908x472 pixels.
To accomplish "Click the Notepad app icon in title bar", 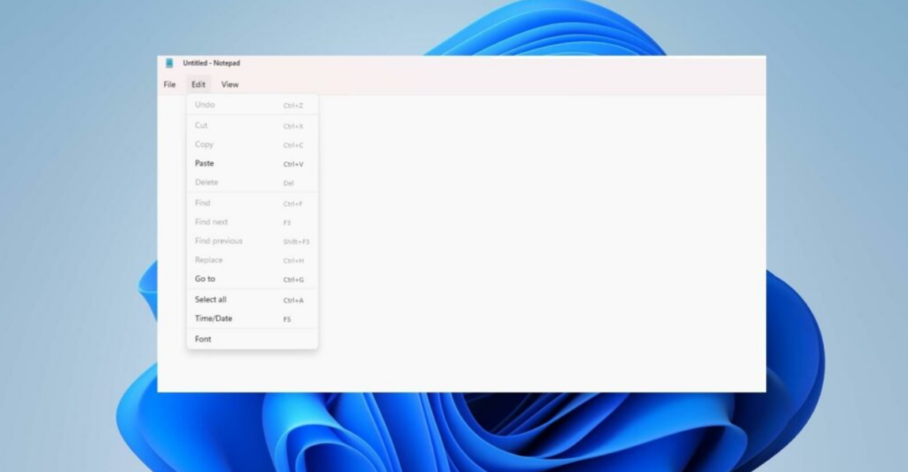I will tap(169, 63).
